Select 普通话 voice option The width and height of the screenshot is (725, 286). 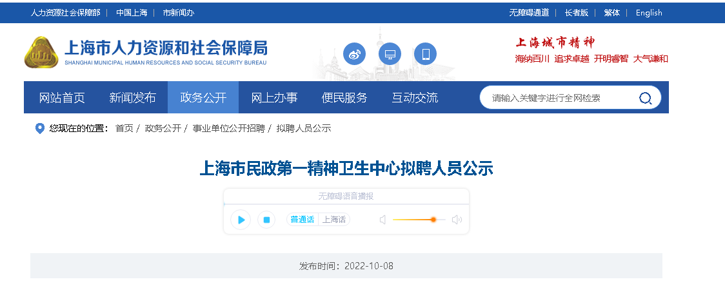click(x=303, y=220)
